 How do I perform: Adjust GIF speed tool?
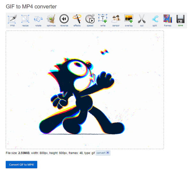click(90, 20)
